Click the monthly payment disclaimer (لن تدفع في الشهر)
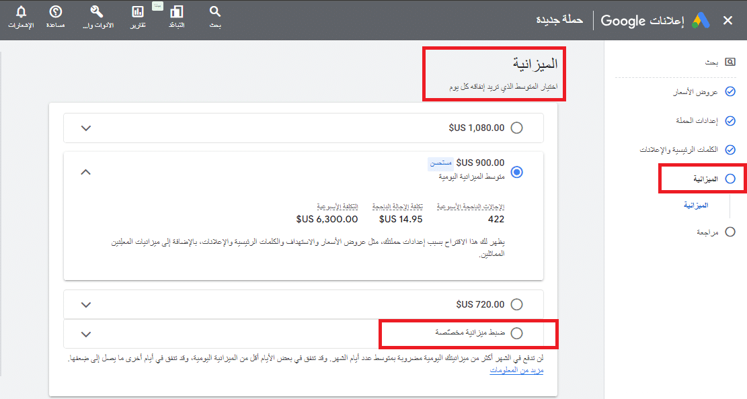This screenshot has height=399, width=747. [306, 358]
